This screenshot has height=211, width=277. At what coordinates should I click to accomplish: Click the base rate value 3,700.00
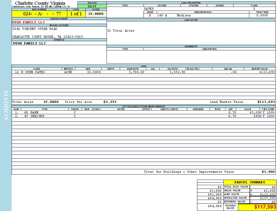(x=136, y=72)
